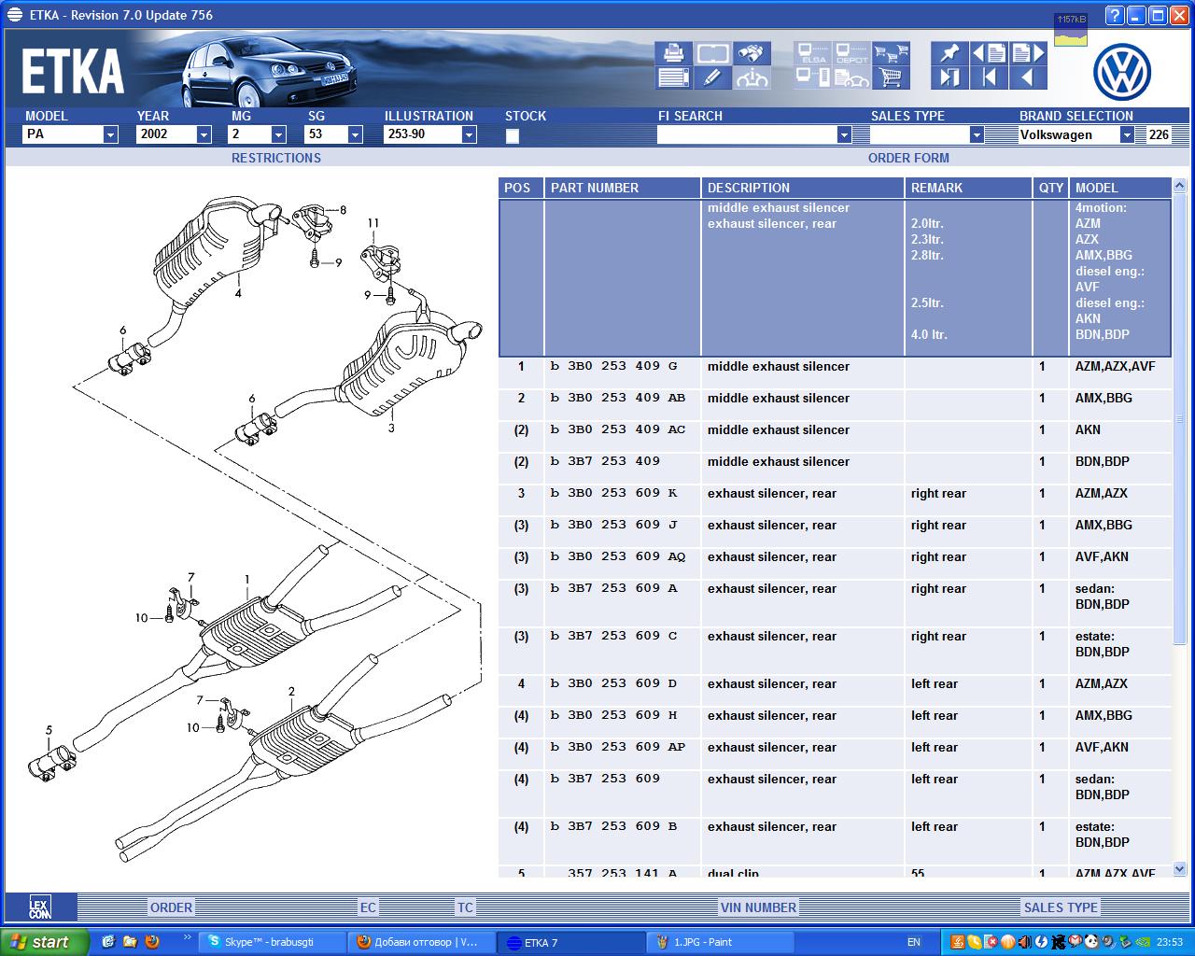This screenshot has width=1195, height=956.
Task: Click the printer icon in the toolbar
Action: click(672, 53)
